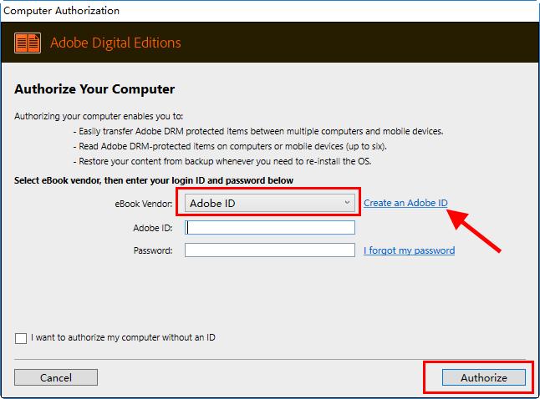This screenshot has height=399, width=540.
Task: Click the Adobe Digital Editions book logo icon
Action: click(28, 43)
